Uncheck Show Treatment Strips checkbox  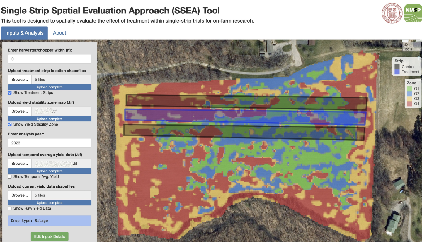click(x=10, y=93)
